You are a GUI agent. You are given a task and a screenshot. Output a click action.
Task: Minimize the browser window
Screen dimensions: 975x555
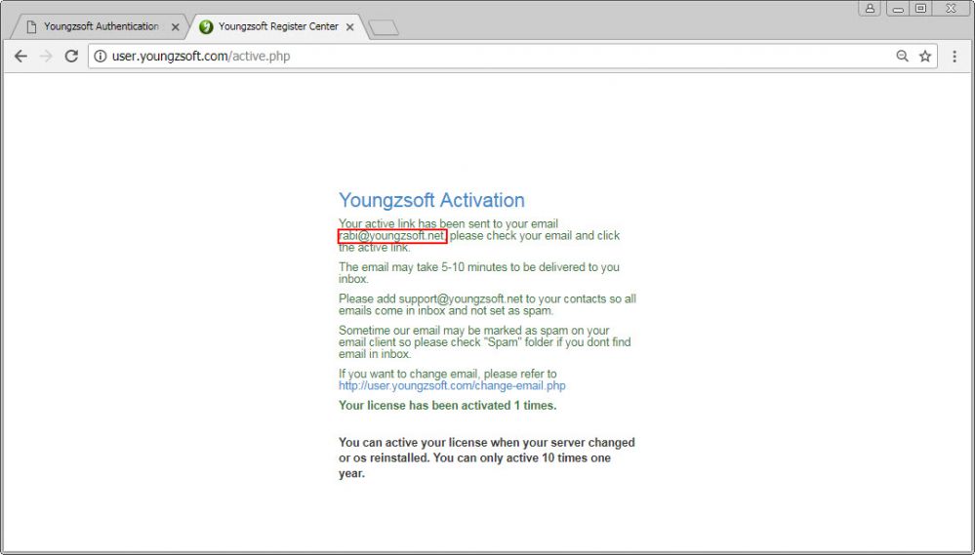[x=898, y=9]
